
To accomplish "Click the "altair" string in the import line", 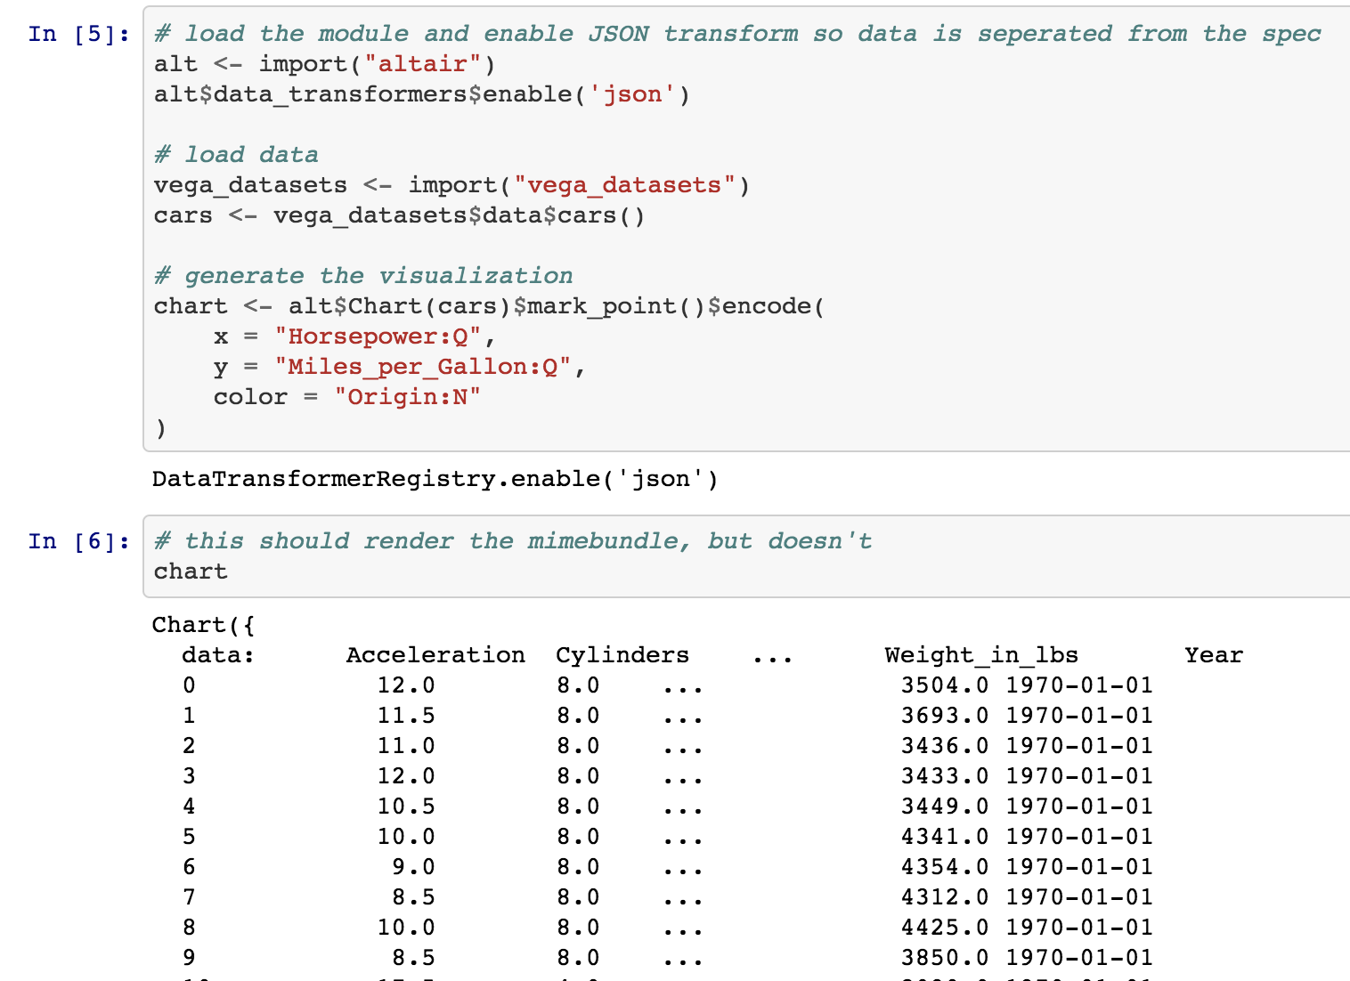I will [x=426, y=63].
